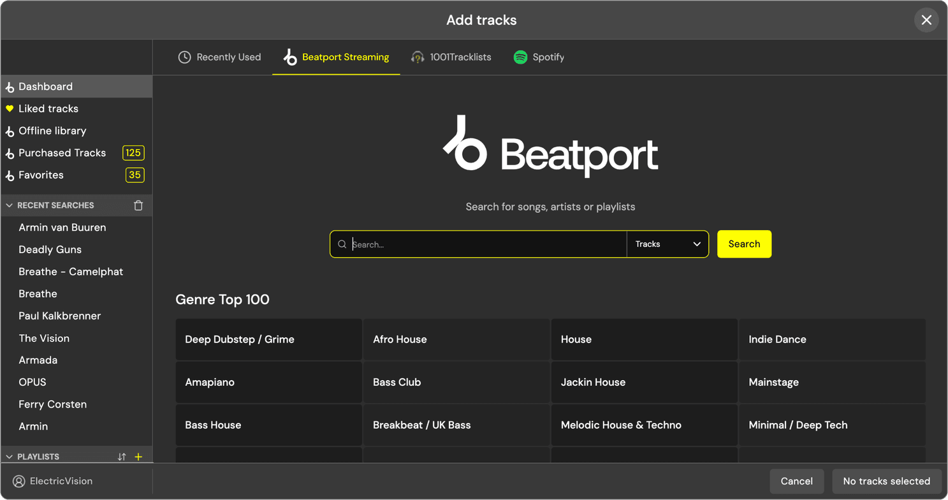This screenshot has width=948, height=500.
Task: Select the Melodic House & Techno genre
Action: [643, 425]
